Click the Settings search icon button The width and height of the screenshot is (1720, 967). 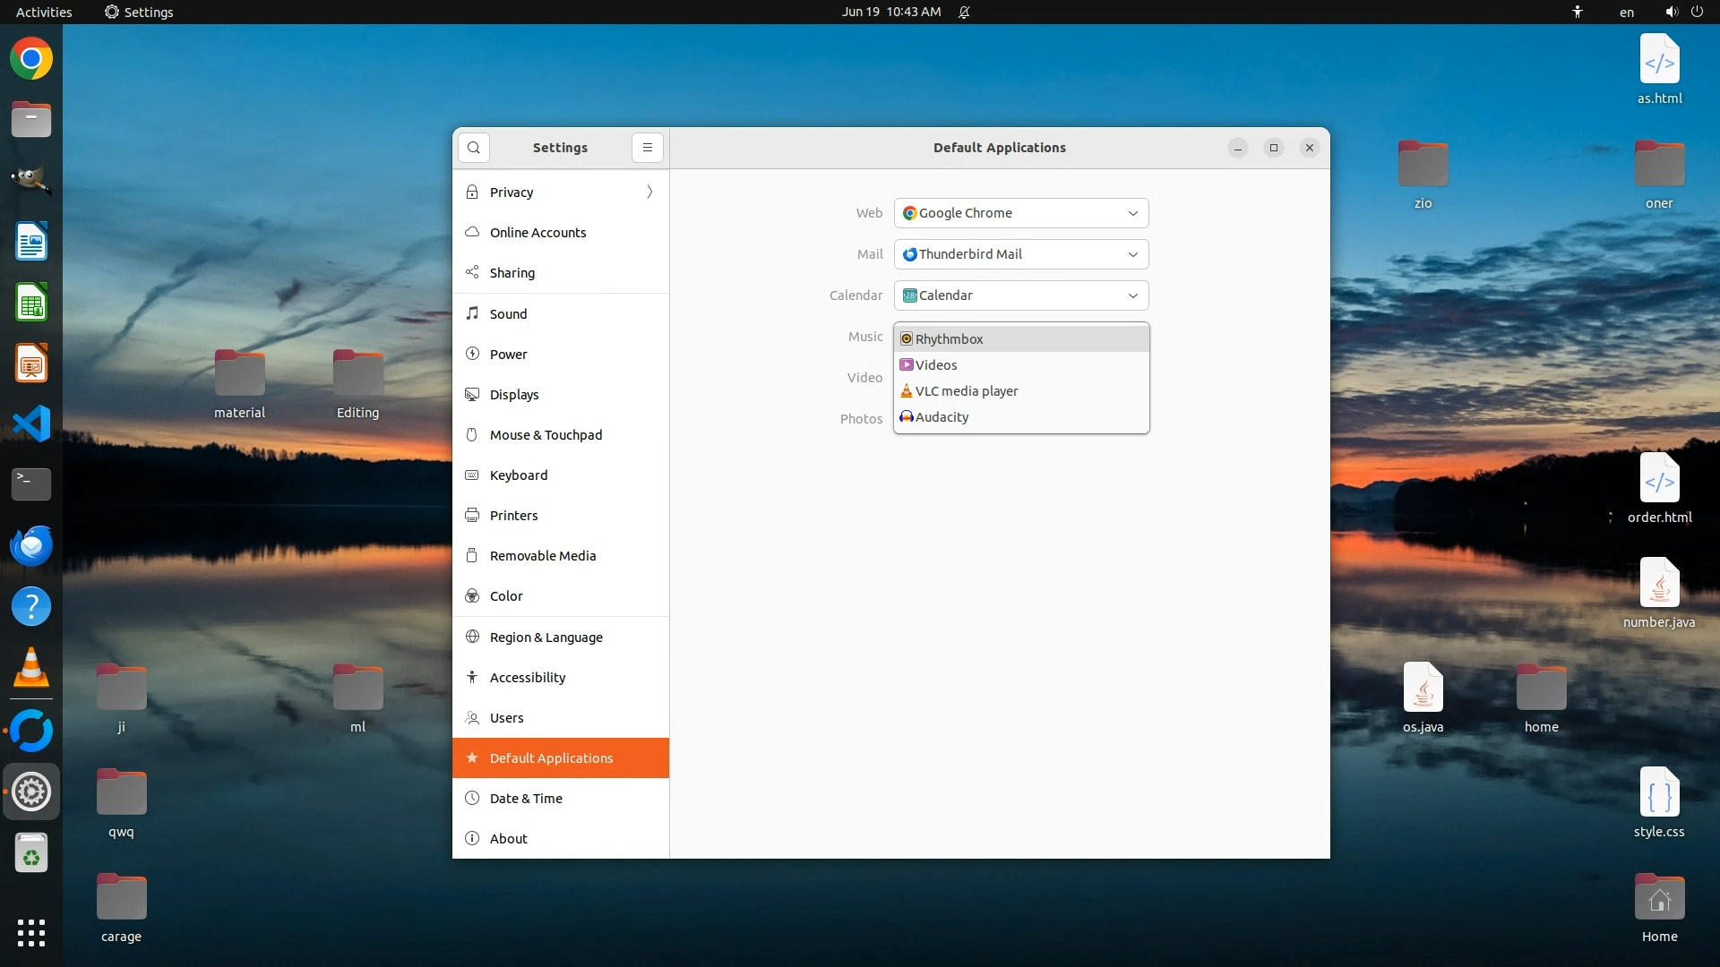(473, 148)
